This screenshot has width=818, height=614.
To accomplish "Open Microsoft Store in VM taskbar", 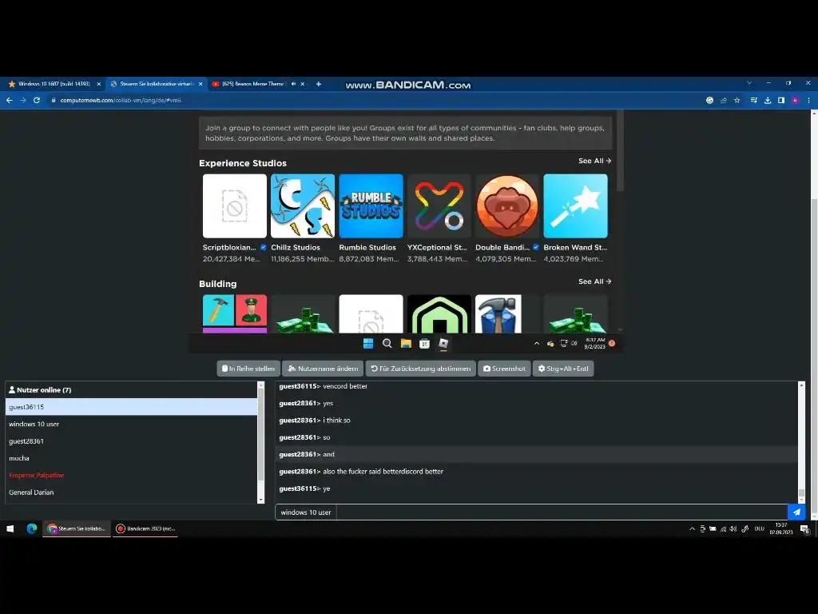I will click(x=425, y=344).
